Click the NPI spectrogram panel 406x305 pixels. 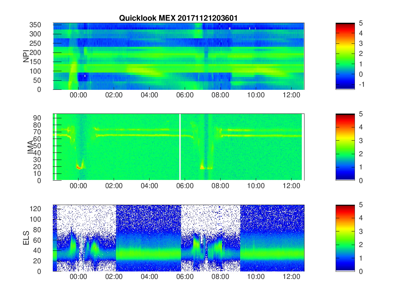click(179, 56)
